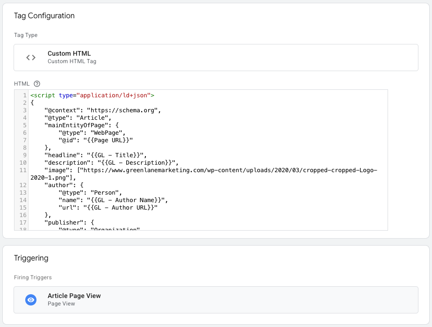The height and width of the screenshot is (327, 432).
Task: Click the "name" GL - Author Name line
Action: (113, 200)
